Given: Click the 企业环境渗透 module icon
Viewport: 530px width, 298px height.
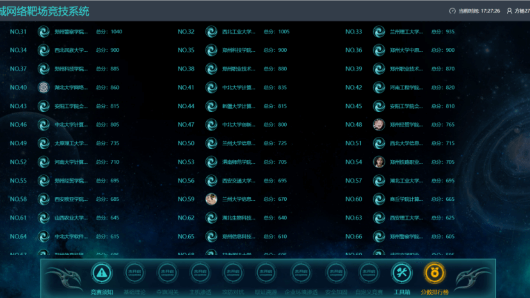Looking at the screenshot, I should tap(301, 273).
